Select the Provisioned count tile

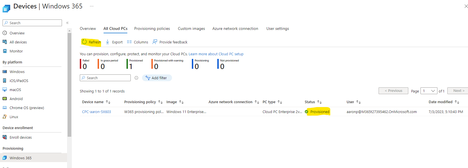[x=135, y=64]
